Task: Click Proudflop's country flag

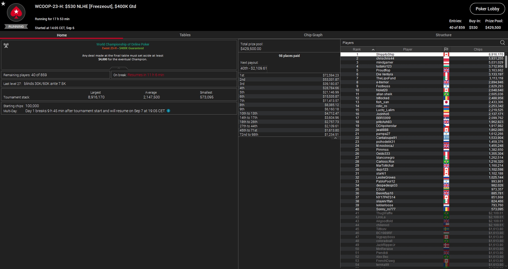Action: tap(446, 70)
